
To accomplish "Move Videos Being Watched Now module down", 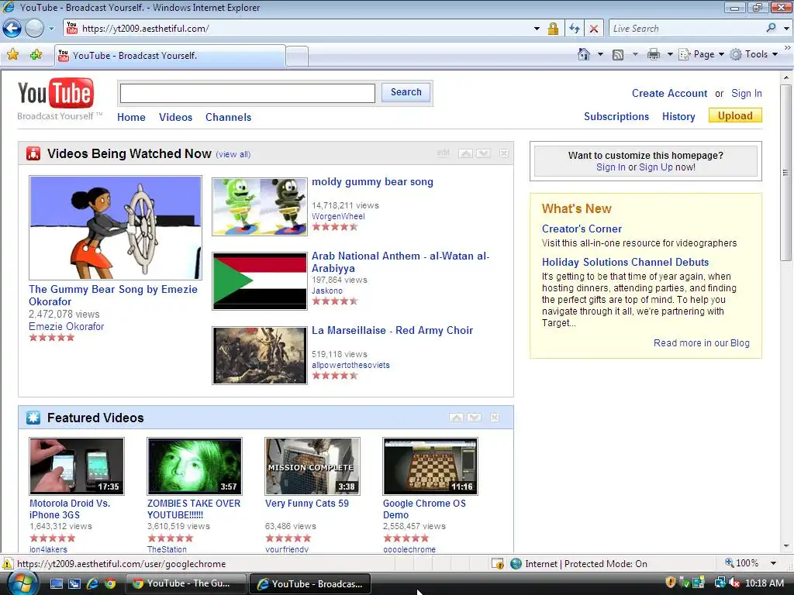I will [483, 153].
